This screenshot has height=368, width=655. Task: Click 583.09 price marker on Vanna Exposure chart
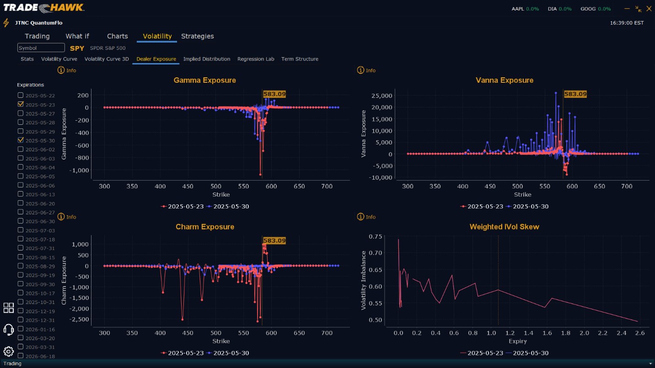(575, 94)
